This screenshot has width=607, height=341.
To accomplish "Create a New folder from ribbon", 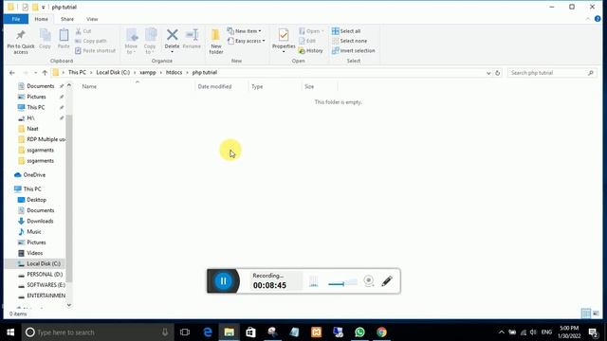I will (x=216, y=41).
